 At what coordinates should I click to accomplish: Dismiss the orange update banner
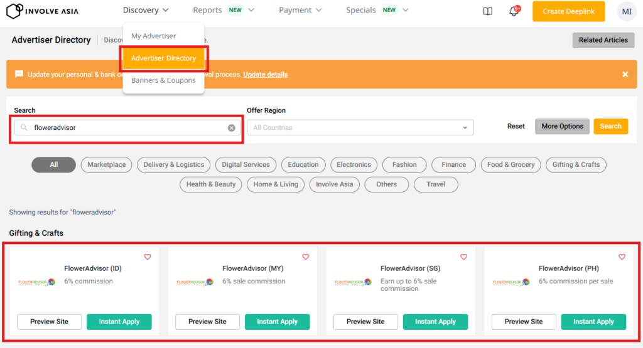click(625, 74)
